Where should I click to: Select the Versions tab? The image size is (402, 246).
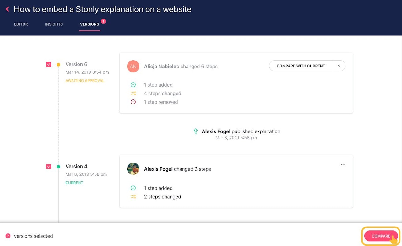90,24
